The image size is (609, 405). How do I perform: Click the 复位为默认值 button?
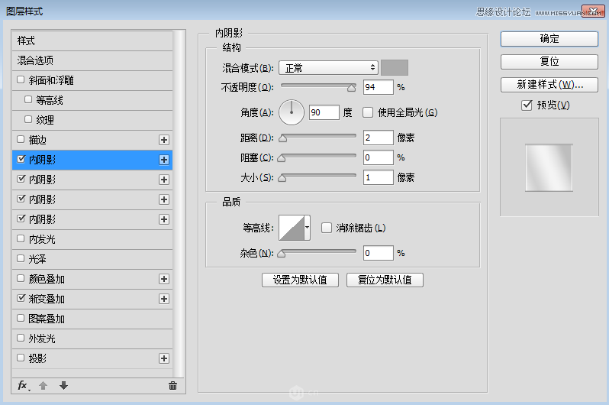(x=385, y=280)
